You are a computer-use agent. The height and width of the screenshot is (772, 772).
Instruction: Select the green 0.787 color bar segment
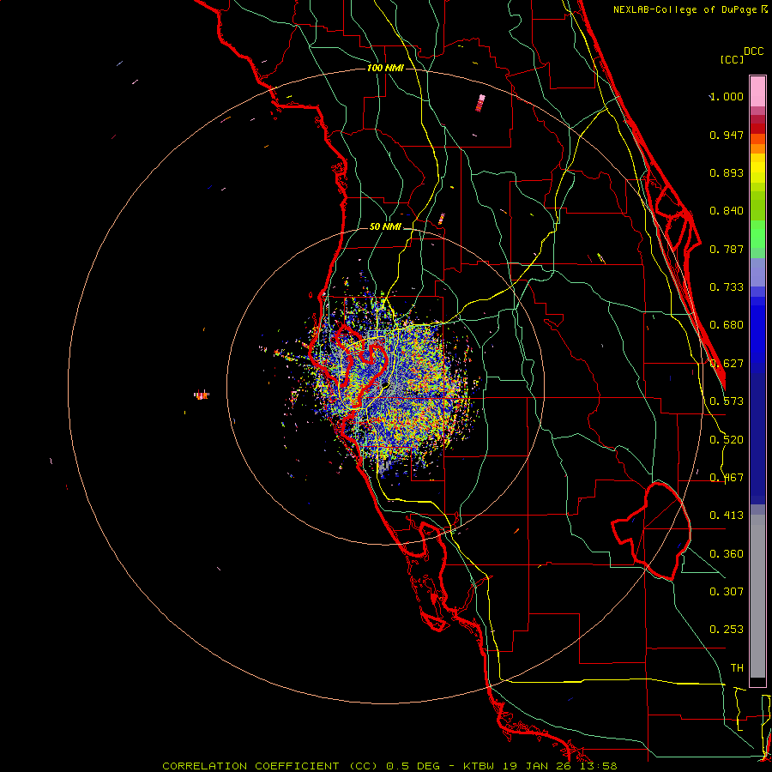click(x=757, y=238)
